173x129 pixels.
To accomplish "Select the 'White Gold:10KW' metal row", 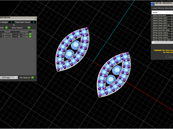I will 162,35.
